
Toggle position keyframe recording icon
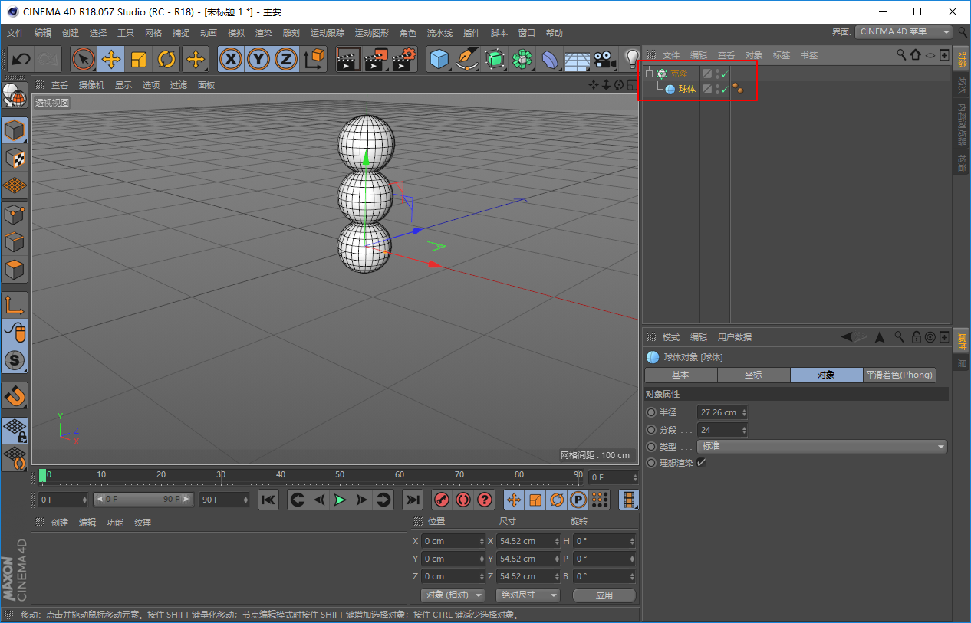pos(514,500)
